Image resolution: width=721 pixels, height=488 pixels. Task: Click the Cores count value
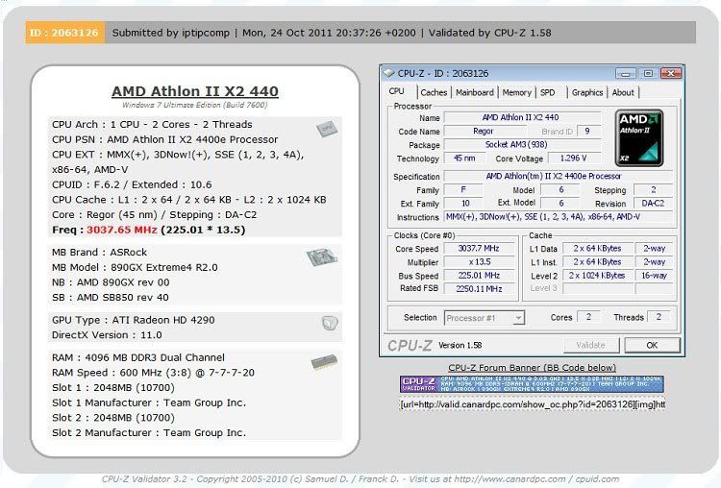click(x=588, y=317)
